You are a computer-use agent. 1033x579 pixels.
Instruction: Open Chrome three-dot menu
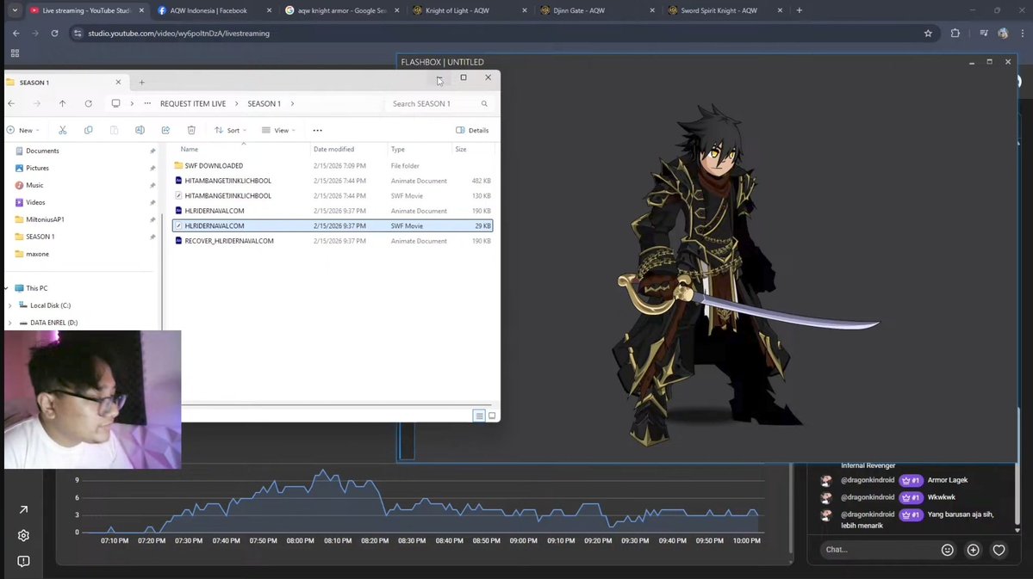pos(1023,34)
